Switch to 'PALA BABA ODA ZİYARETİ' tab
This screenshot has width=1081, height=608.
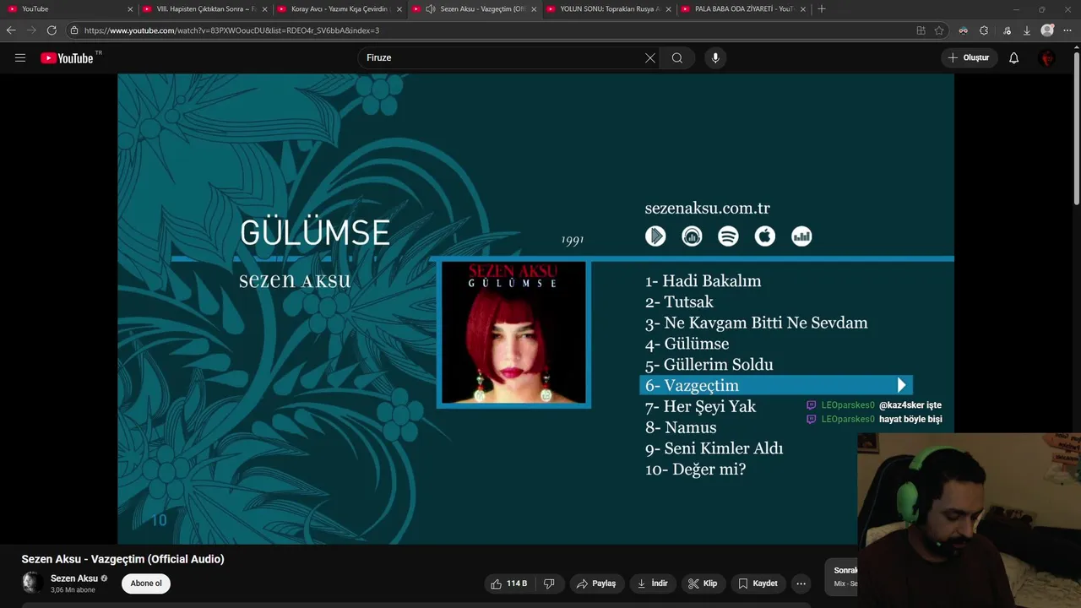coord(744,8)
